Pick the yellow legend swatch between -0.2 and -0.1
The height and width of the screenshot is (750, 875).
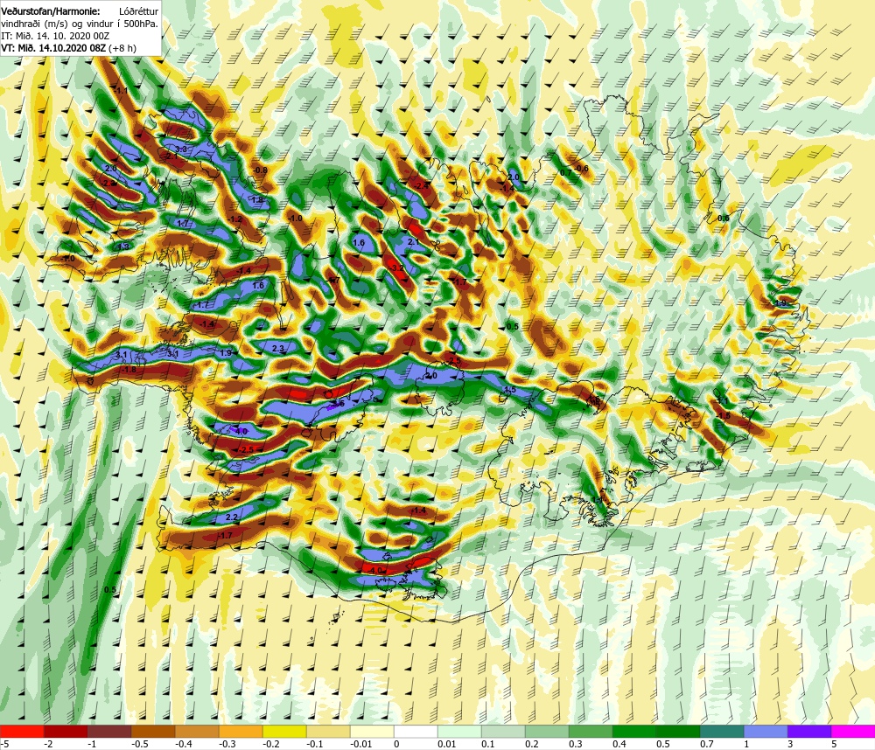(x=284, y=731)
